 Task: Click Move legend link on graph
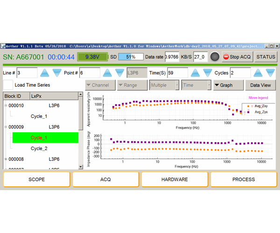258,98
